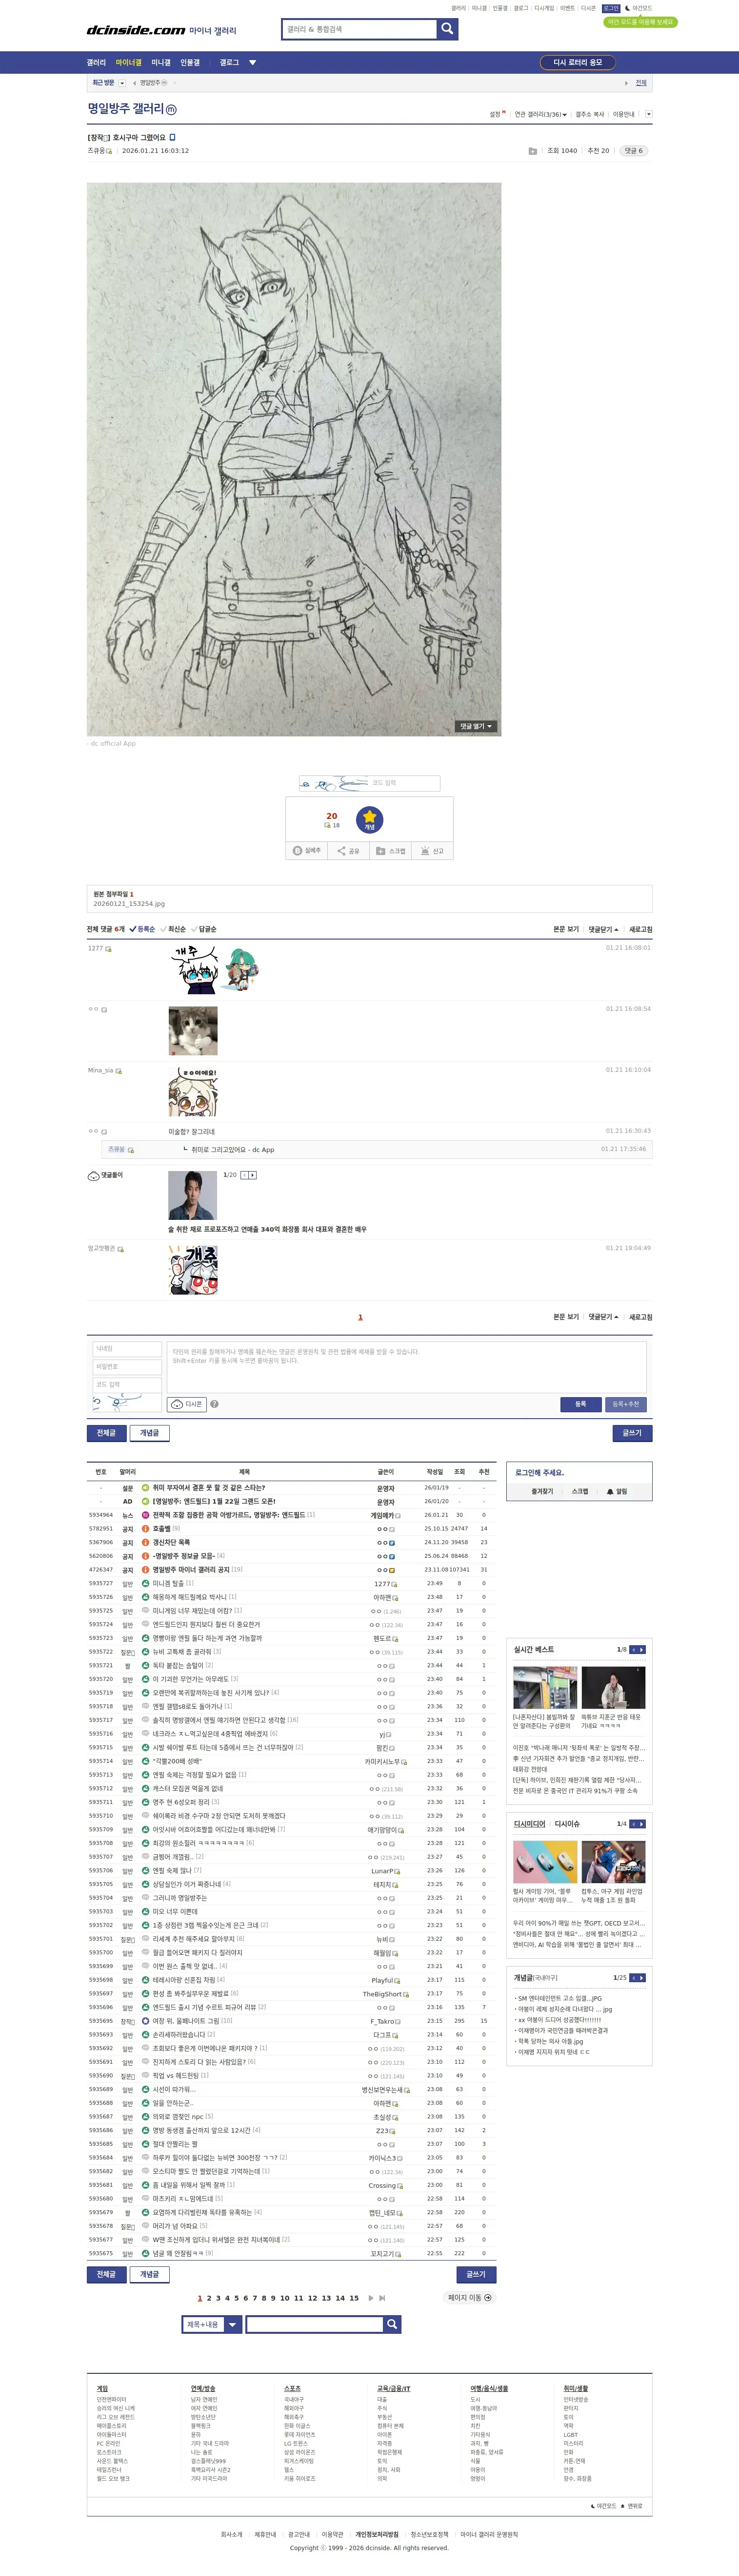Open the pinned 호출벨 notice post
This screenshot has width=739, height=2576.
click(162, 1528)
